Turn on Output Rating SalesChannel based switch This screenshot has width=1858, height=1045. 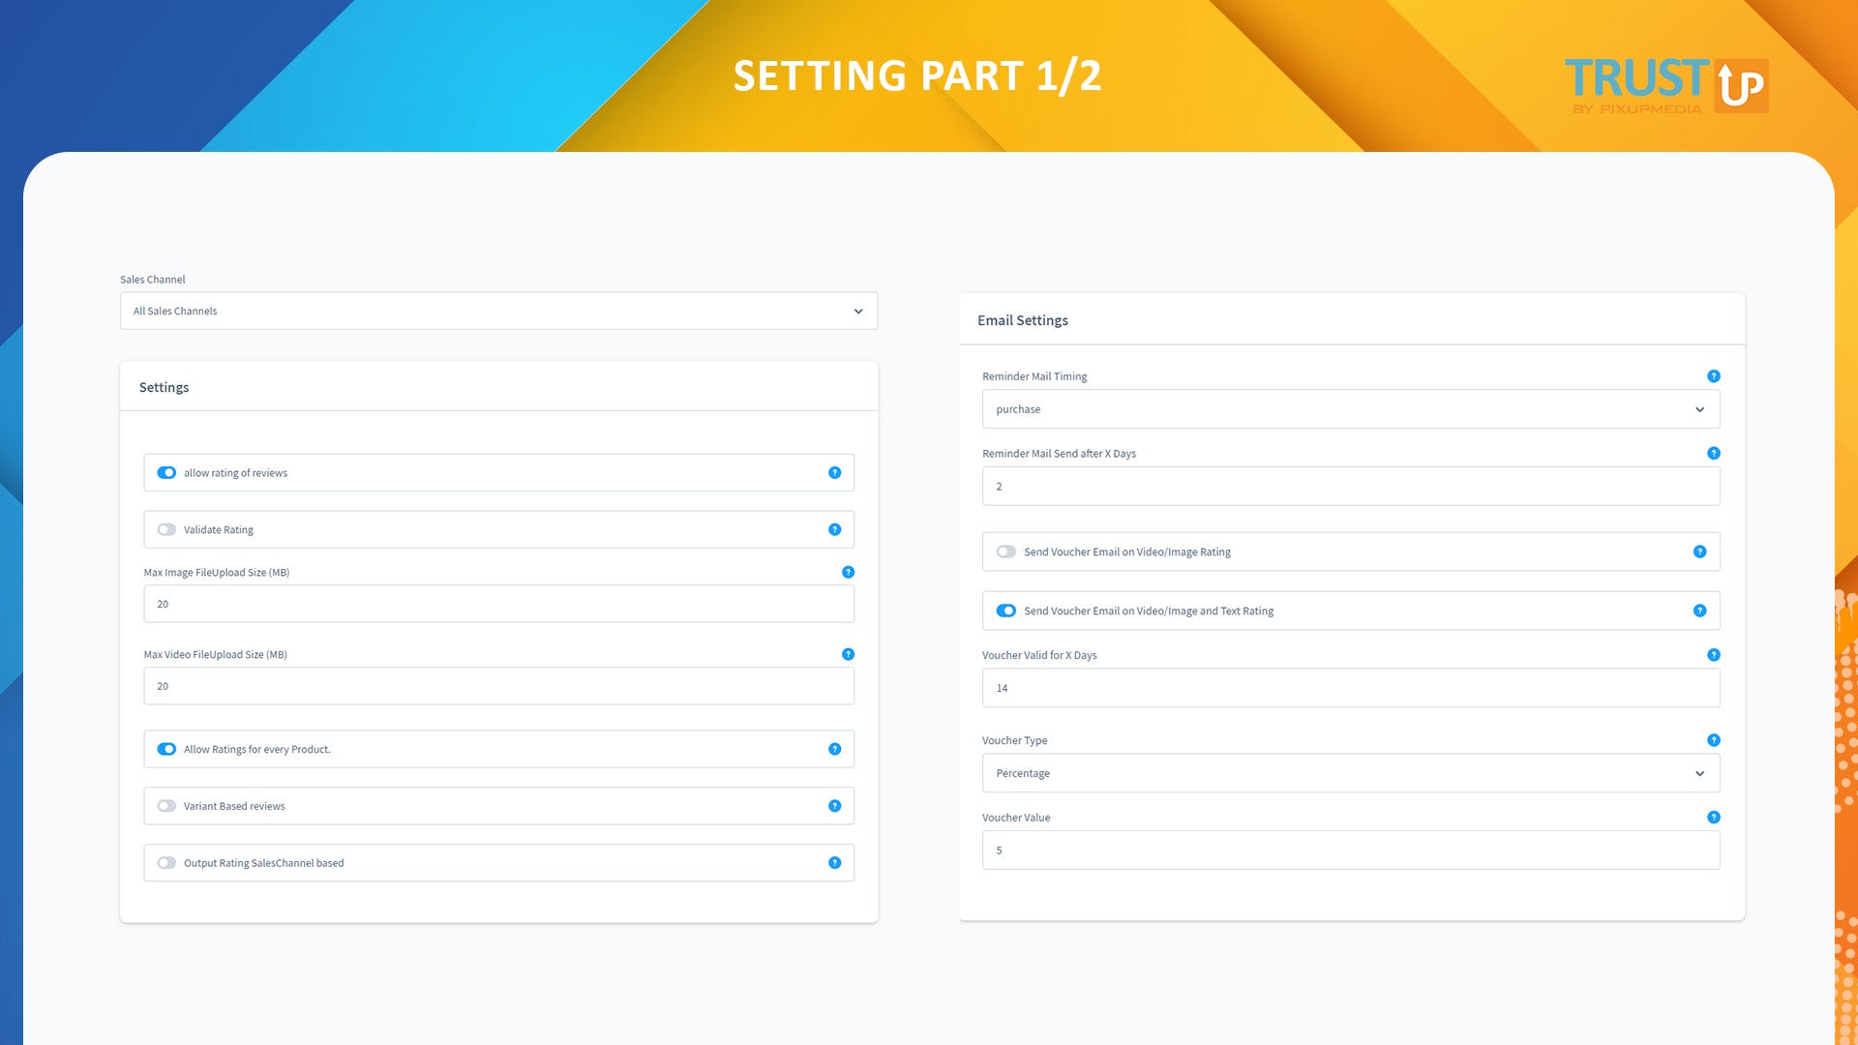[x=166, y=863]
